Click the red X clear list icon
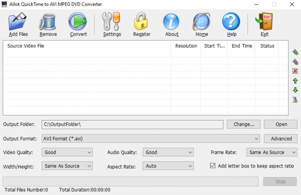This screenshot has height=195, width=301. coord(295,71)
